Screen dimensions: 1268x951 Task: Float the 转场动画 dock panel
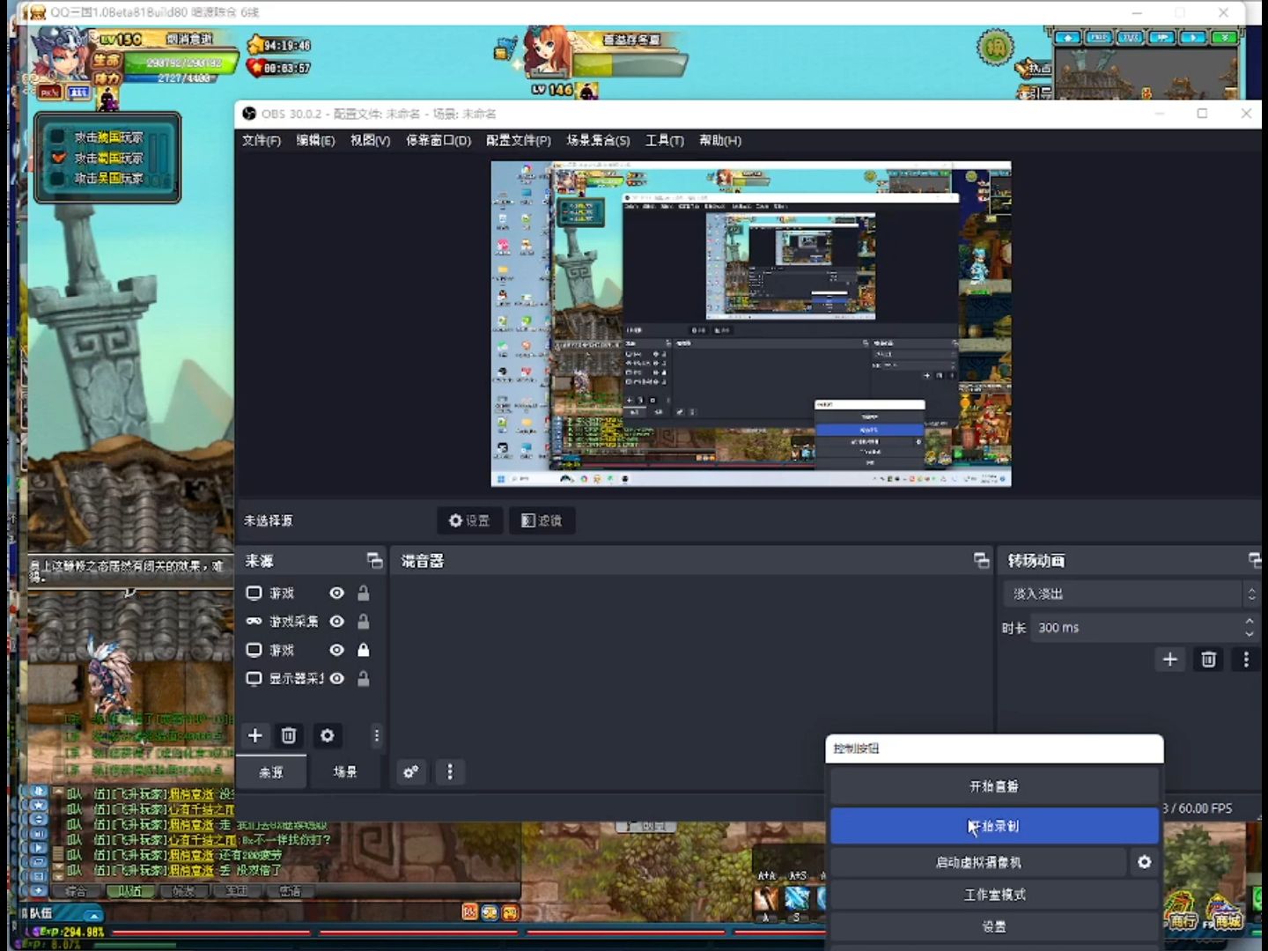coord(1255,561)
